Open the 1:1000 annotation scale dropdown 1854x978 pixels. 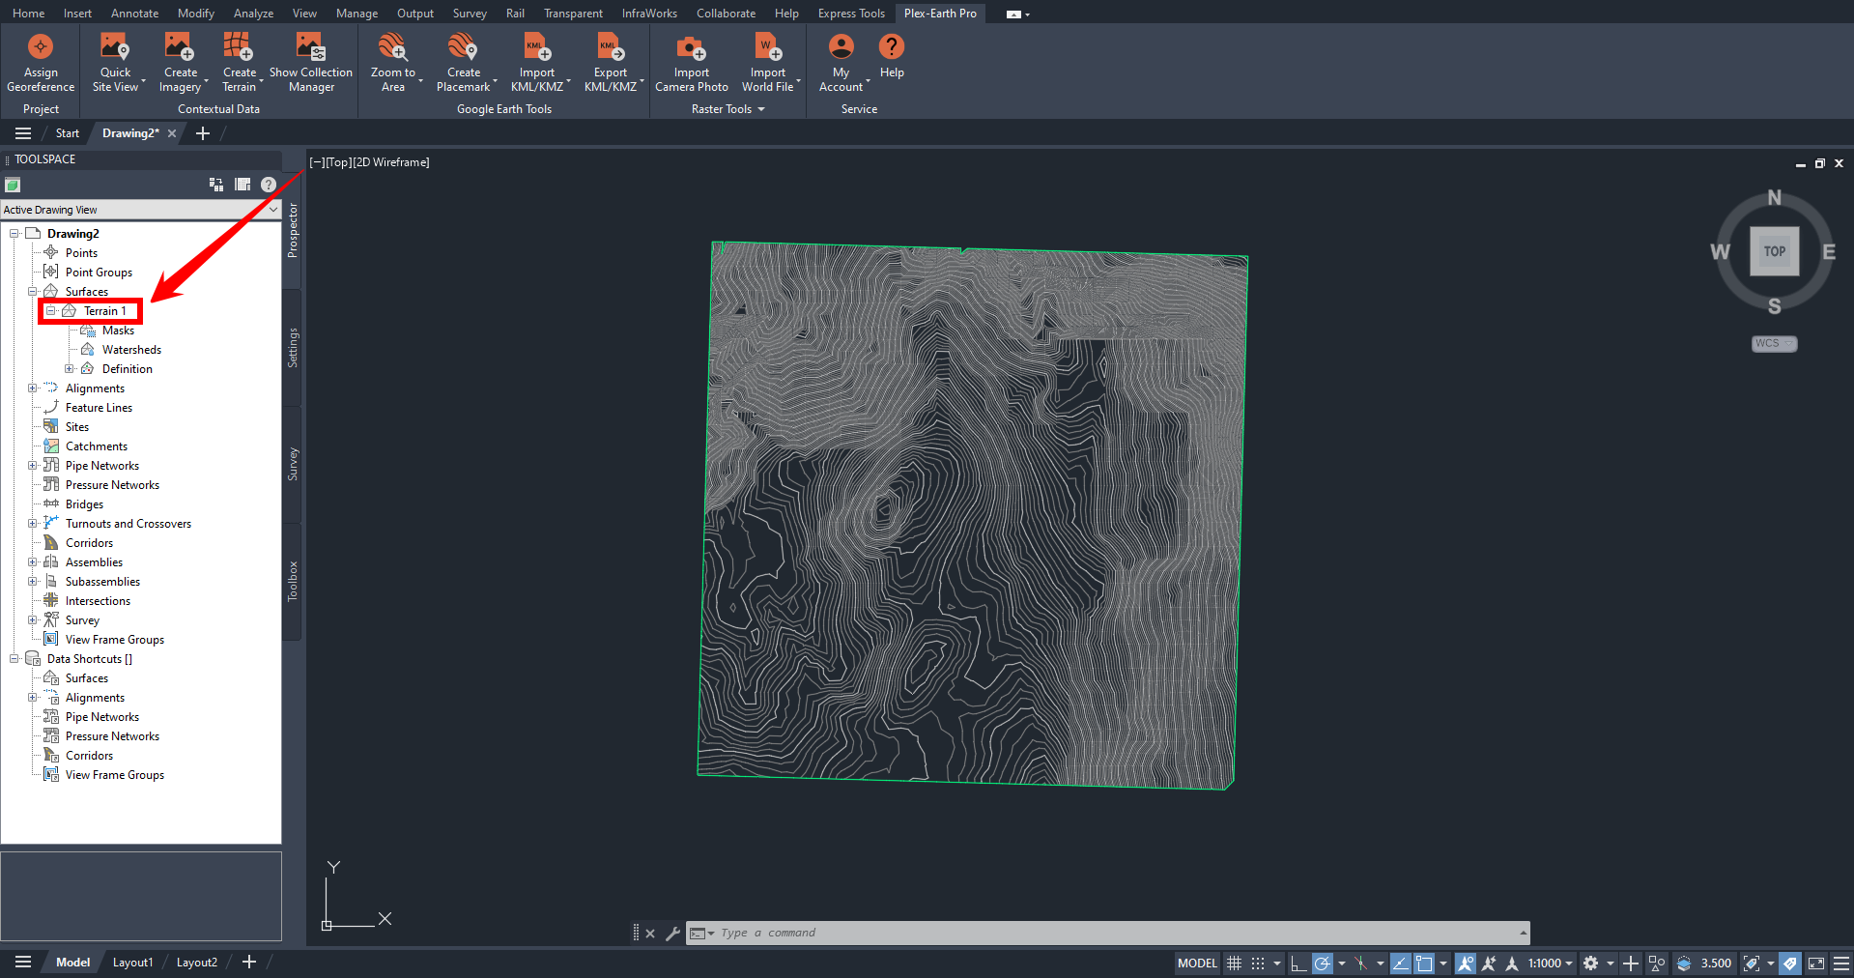1550,964
